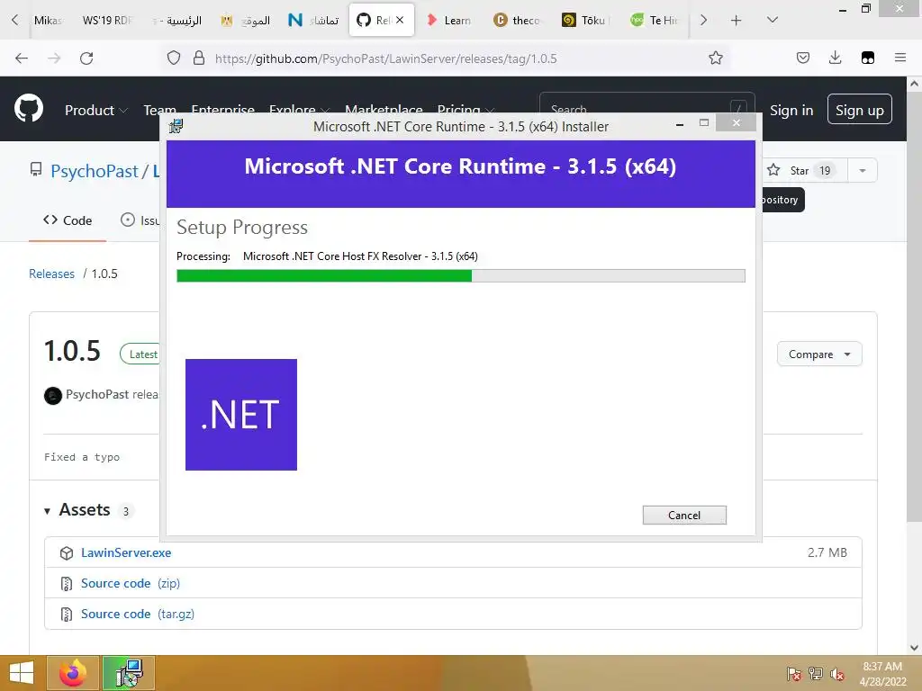
Task: Click the package icon beside LawinServer.exe
Action: [x=67, y=553]
